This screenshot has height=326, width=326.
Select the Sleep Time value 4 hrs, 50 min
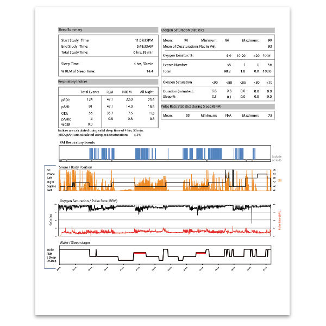click(143, 64)
